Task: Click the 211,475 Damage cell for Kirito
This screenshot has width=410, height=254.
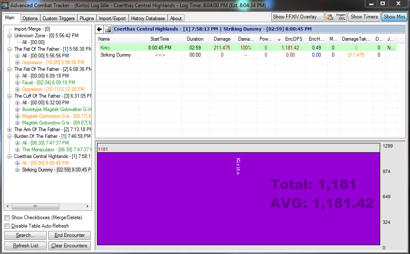Action: 222,48
